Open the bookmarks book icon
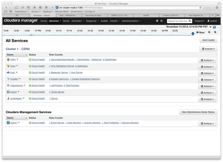The width and height of the screenshot is (223, 162). [x=6, y=12]
